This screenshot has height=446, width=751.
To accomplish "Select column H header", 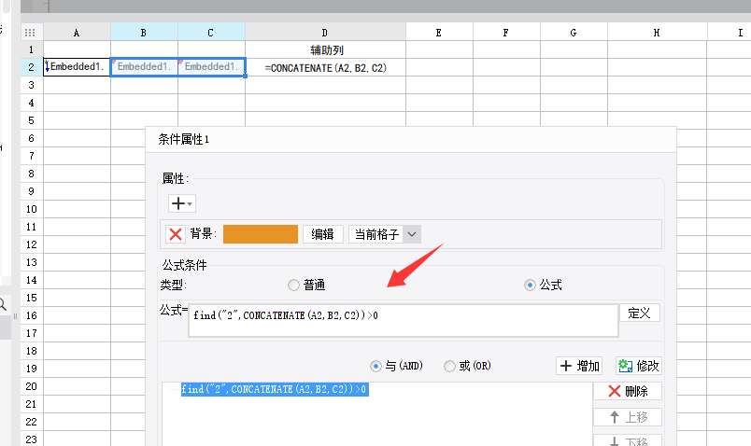I will [x=657, y=33].
